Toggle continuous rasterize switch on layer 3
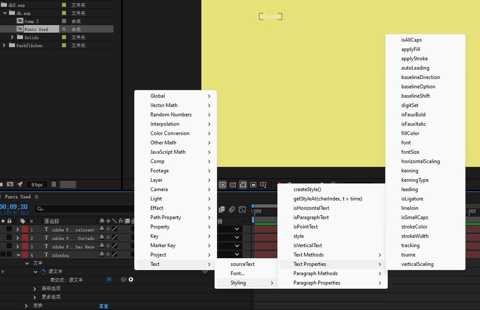The height and width of the screenshot is (310, 480). click(x=108, y=246)
